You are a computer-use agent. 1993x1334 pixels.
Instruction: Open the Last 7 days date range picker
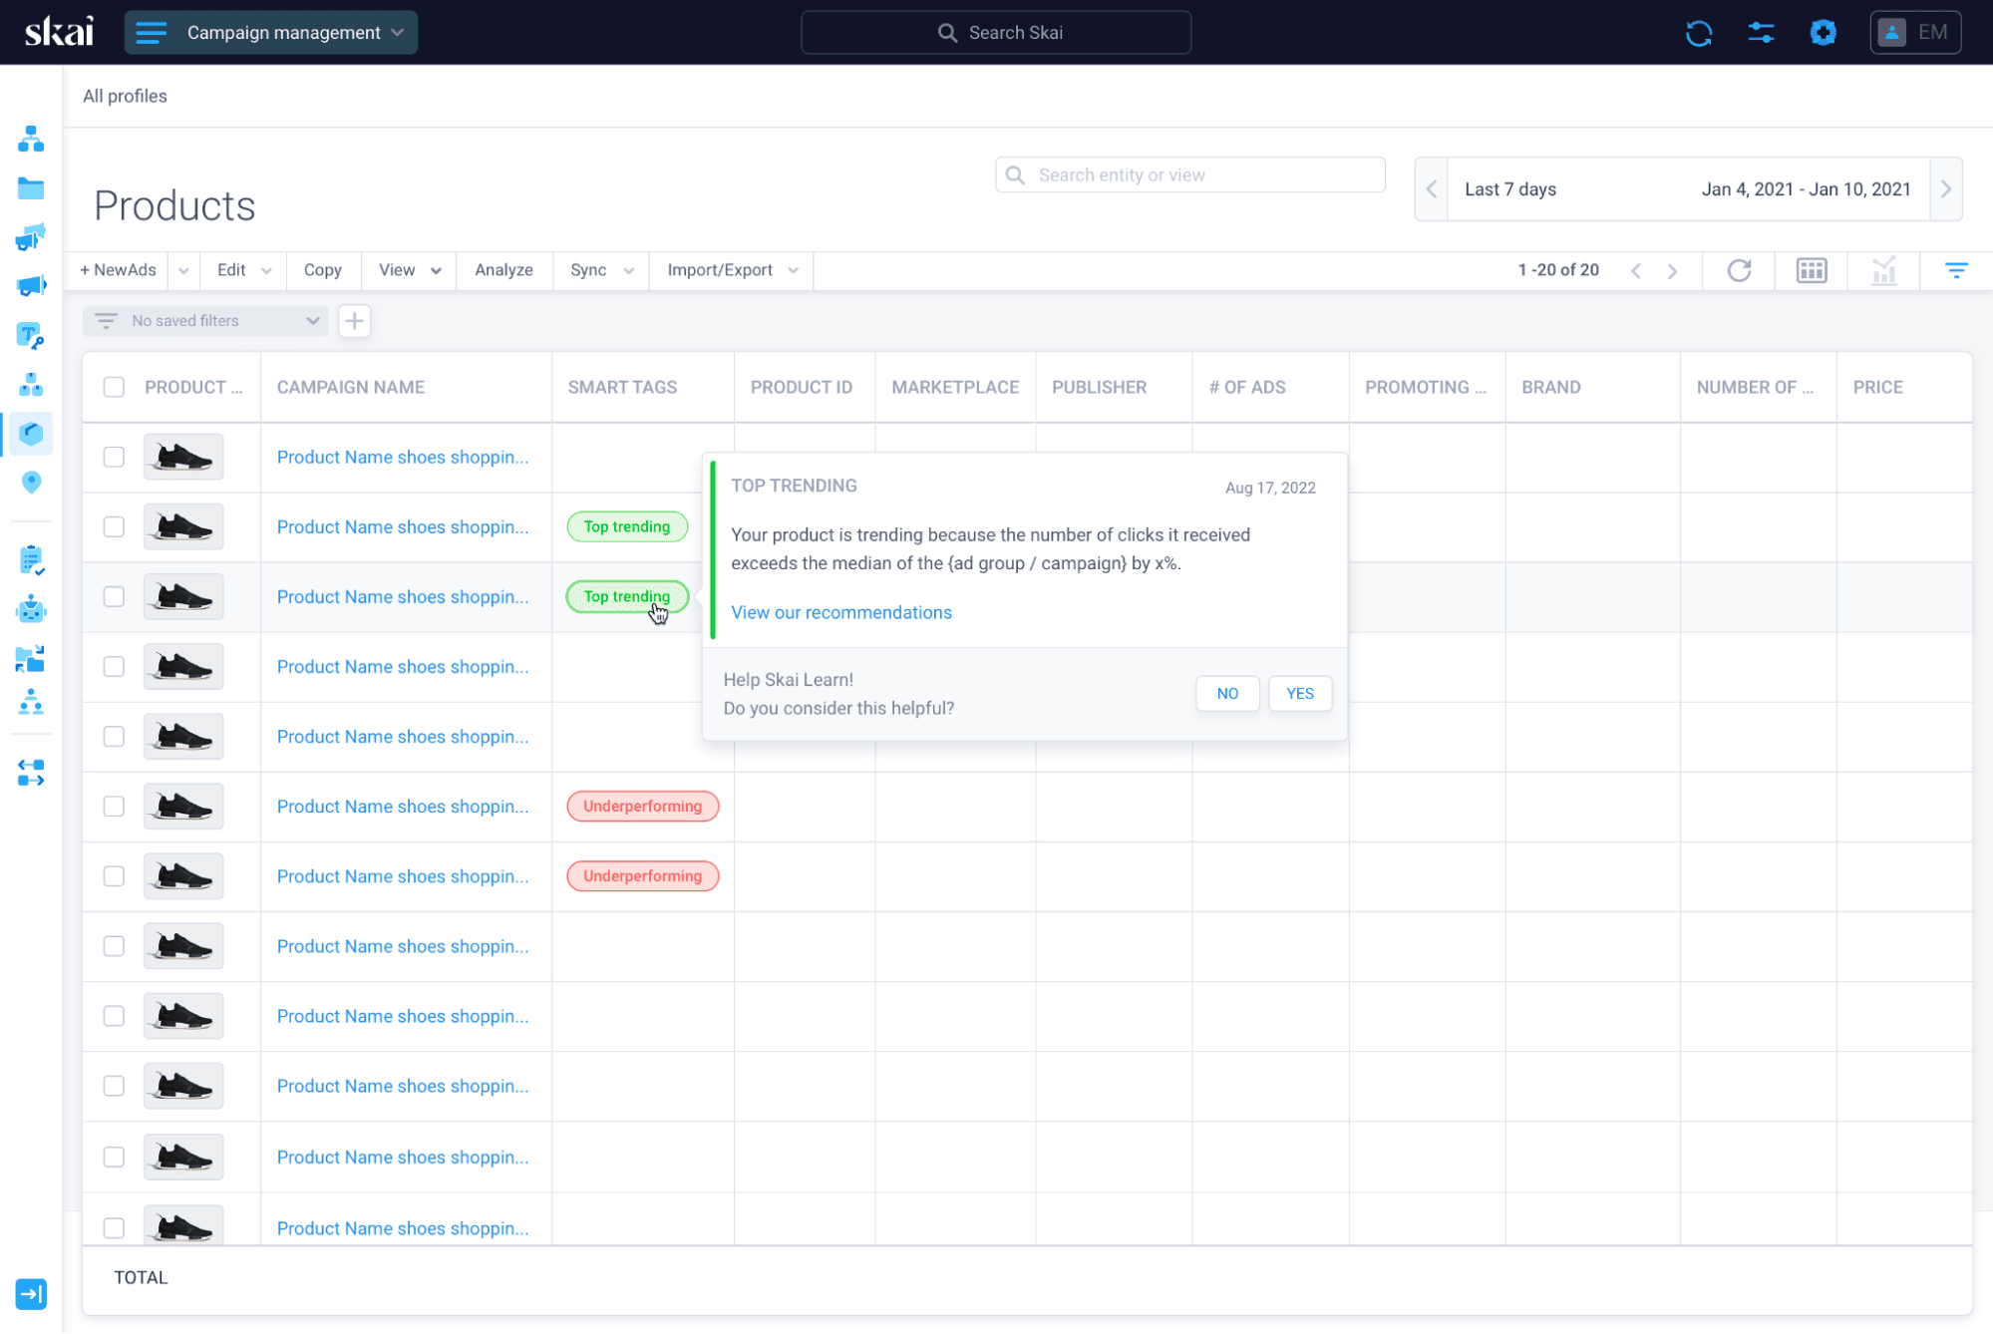pos(1687,188)
